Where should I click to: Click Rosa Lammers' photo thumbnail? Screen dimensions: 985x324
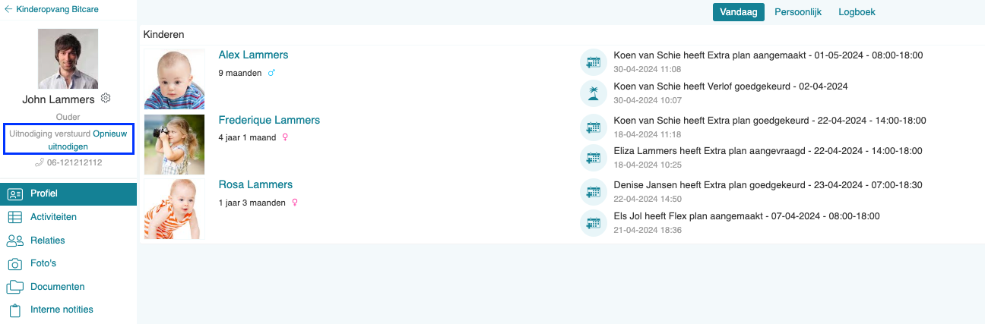tap(174, 209)
